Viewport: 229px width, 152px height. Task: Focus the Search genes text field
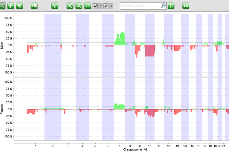140,6
